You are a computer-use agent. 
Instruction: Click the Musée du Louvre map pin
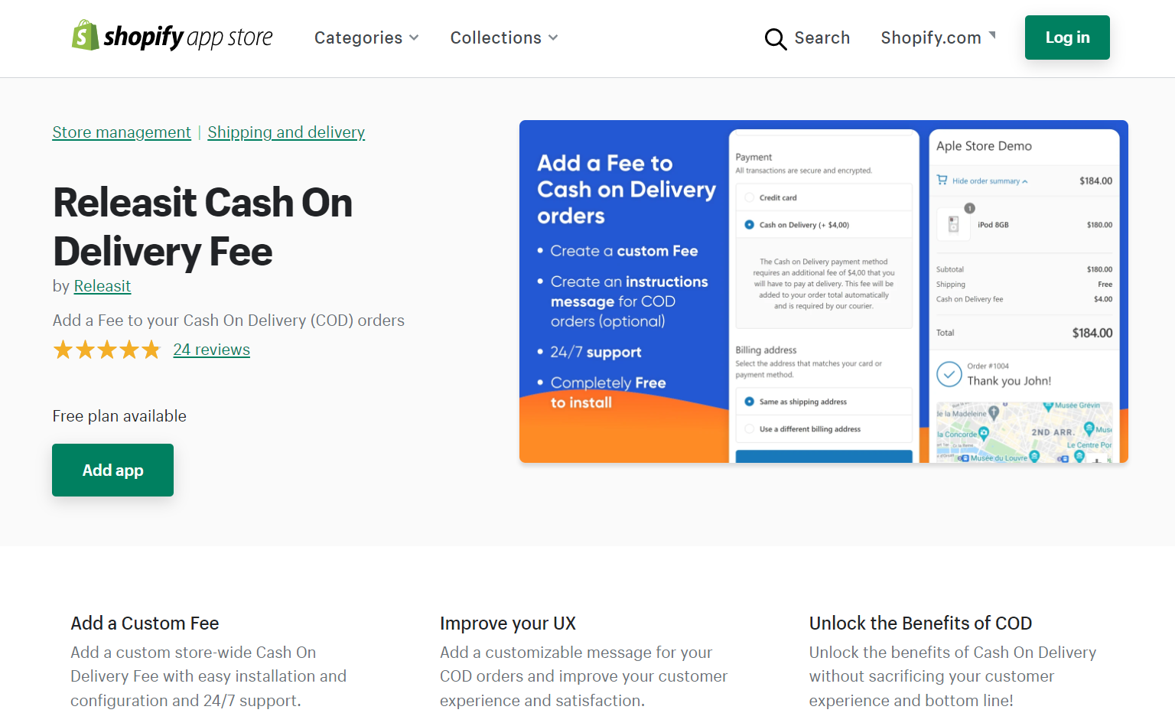pos(1033,457)
